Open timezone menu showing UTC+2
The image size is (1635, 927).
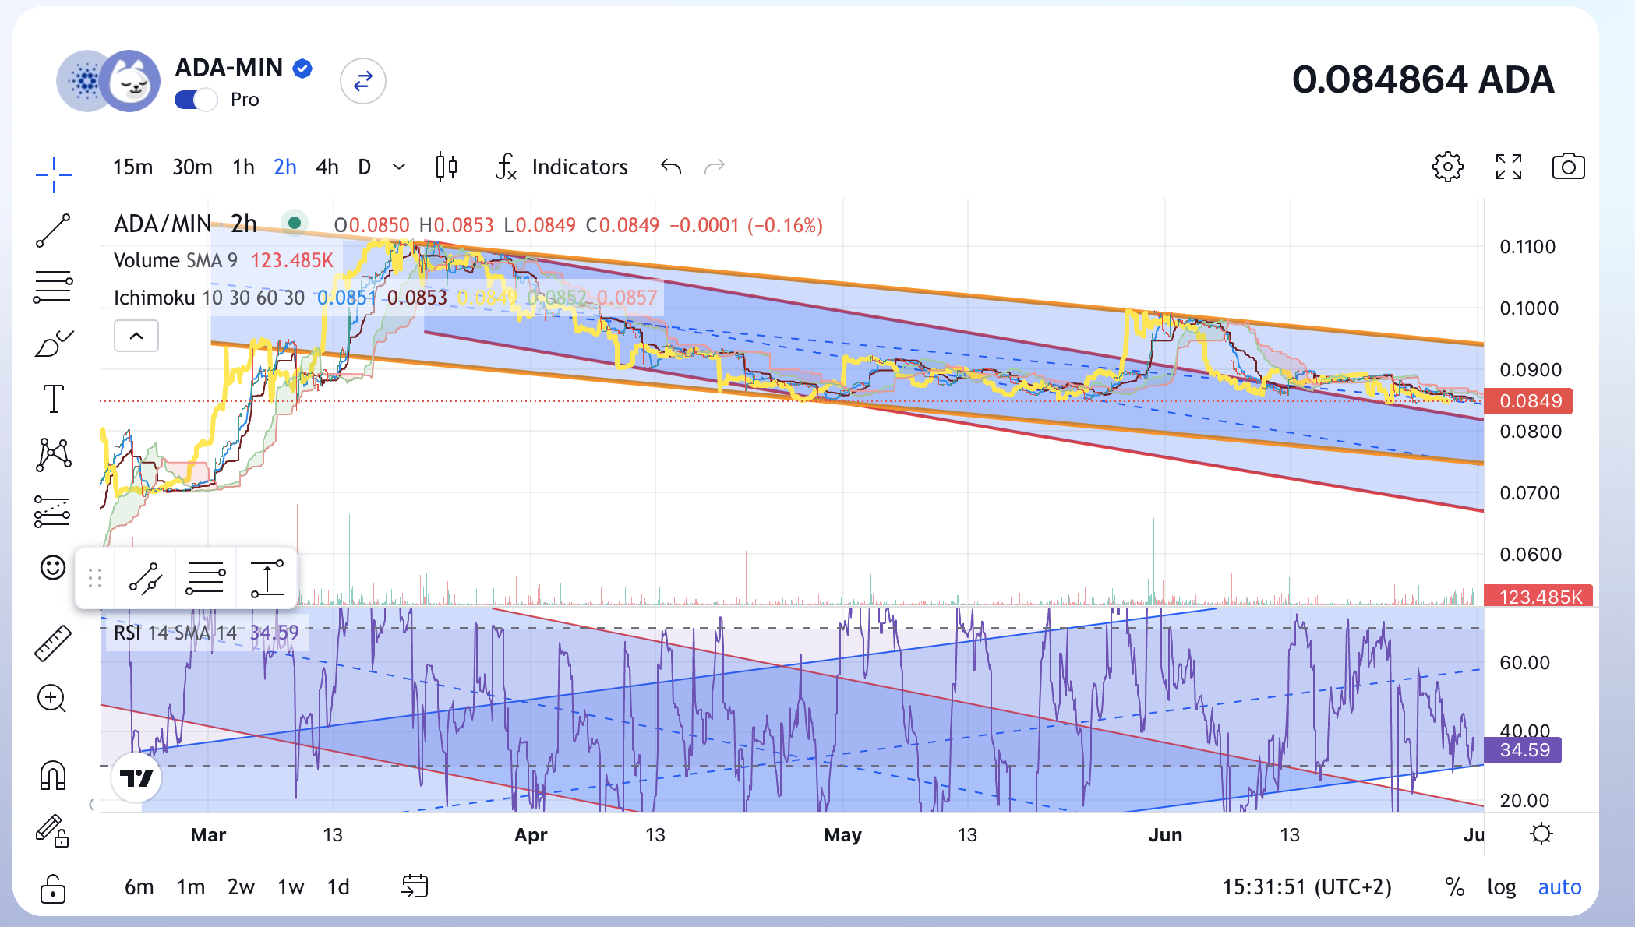[x=1307, y=887]
